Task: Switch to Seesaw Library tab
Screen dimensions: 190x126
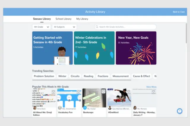Action: pyautogui.click(x=42, y=19)
